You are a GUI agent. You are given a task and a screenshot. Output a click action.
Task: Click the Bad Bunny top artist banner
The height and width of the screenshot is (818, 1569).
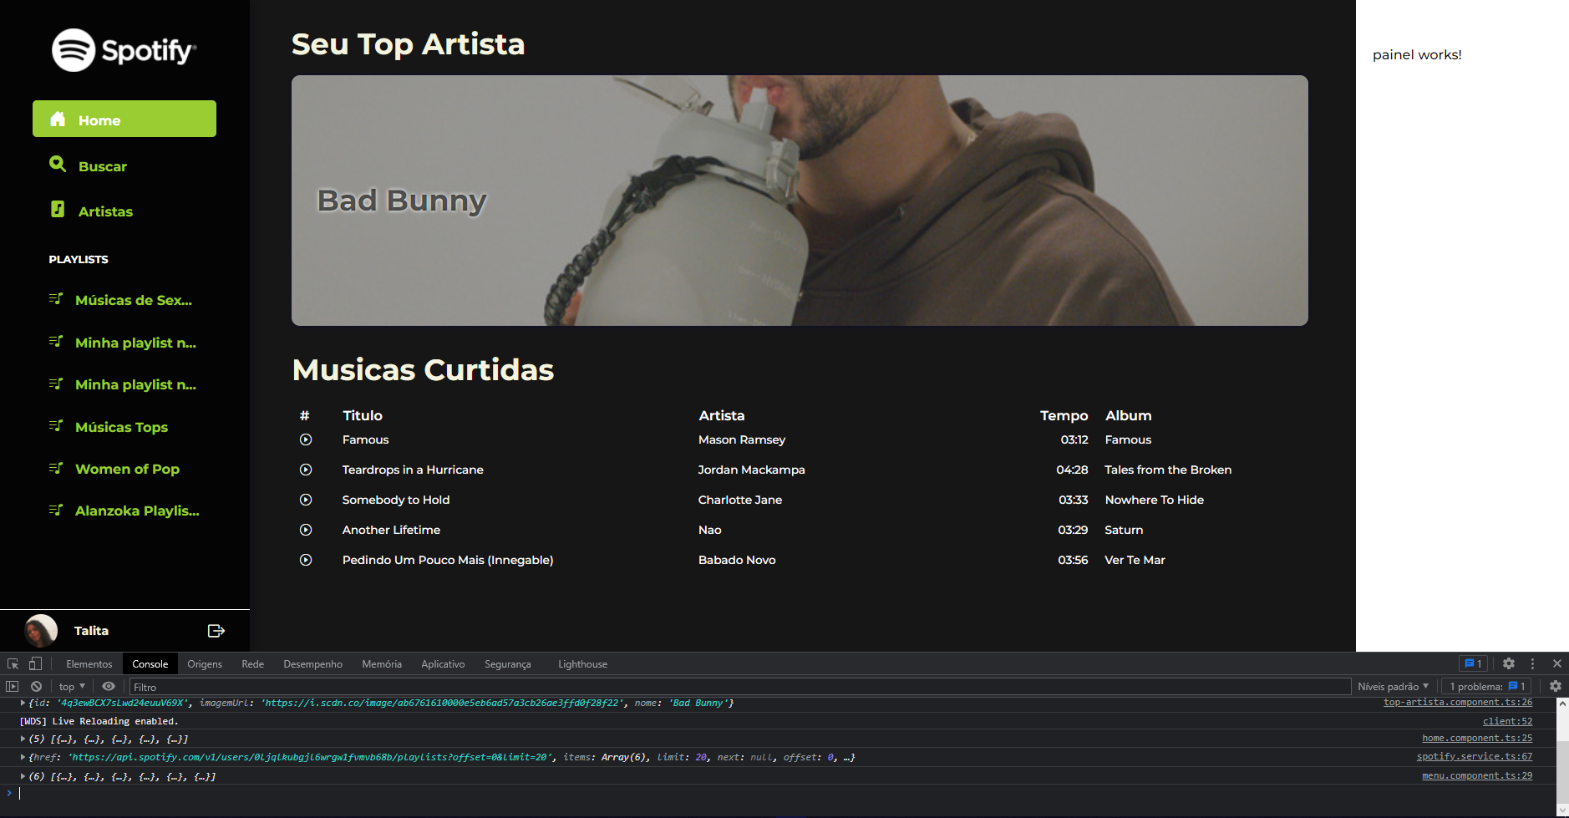[x=800, y=201]
